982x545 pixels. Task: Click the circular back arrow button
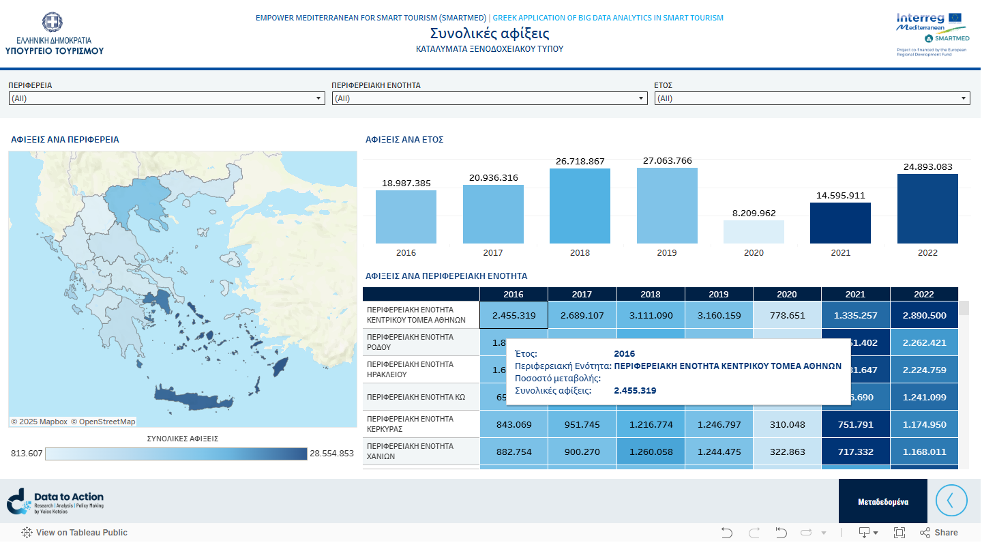951,501
